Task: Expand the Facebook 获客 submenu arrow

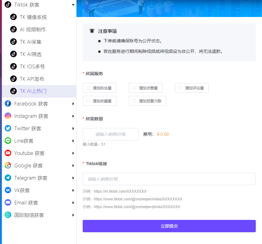Action: click(73, 104)
